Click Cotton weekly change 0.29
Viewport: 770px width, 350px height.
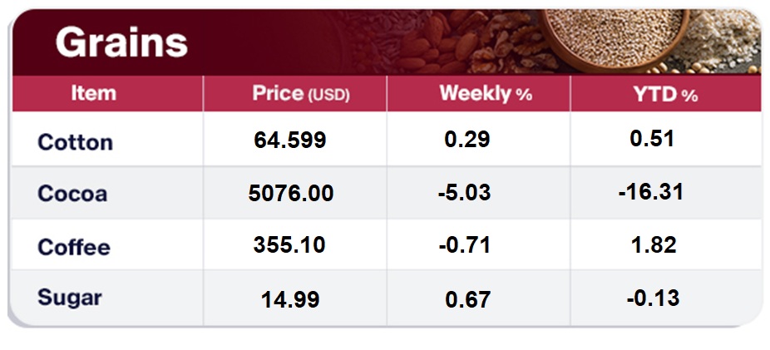coord(466,140)
